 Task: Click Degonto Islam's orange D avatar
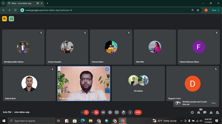pos(193,84)
